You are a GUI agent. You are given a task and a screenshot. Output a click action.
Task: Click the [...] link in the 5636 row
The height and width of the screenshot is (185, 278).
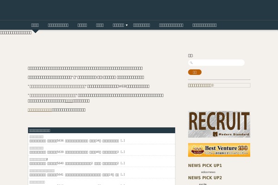[123, 141]
